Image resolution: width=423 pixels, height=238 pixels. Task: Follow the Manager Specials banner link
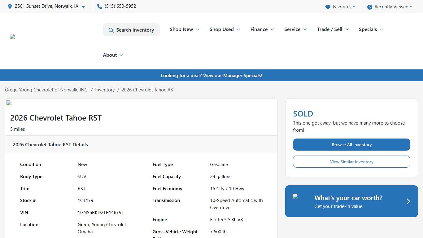point(211,76)
